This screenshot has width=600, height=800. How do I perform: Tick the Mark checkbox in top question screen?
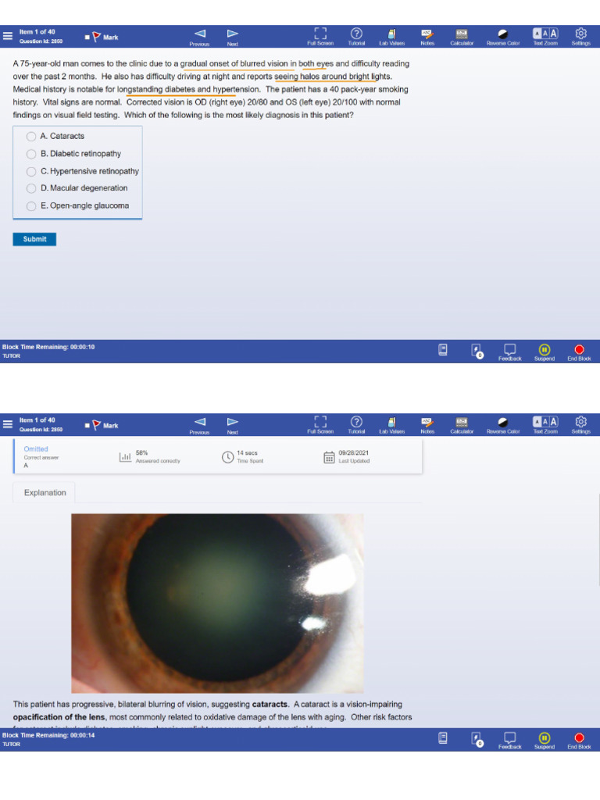87,37
